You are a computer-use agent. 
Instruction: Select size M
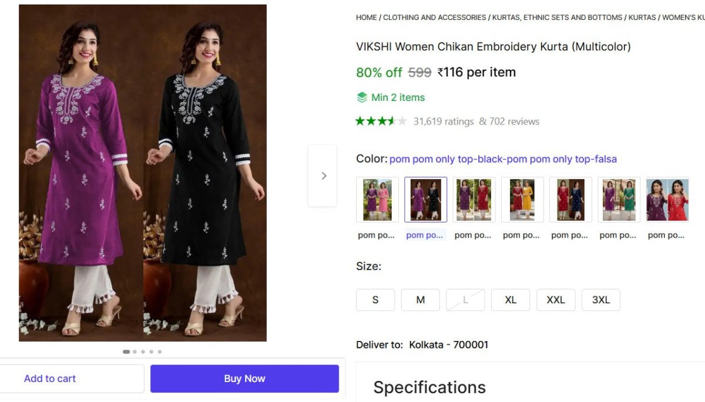point(421,300)
